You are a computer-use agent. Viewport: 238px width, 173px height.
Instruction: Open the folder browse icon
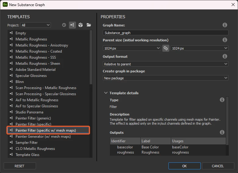89,25
